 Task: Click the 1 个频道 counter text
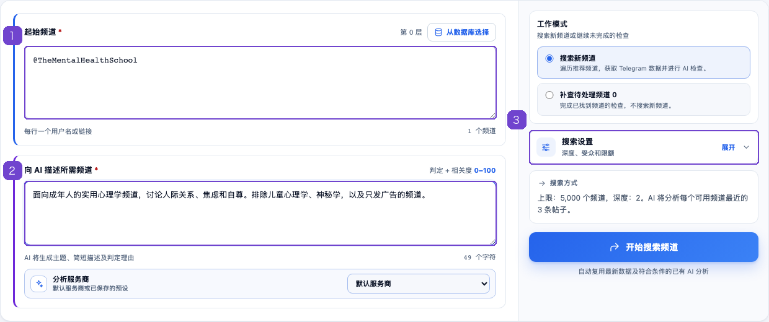(482, 131)
